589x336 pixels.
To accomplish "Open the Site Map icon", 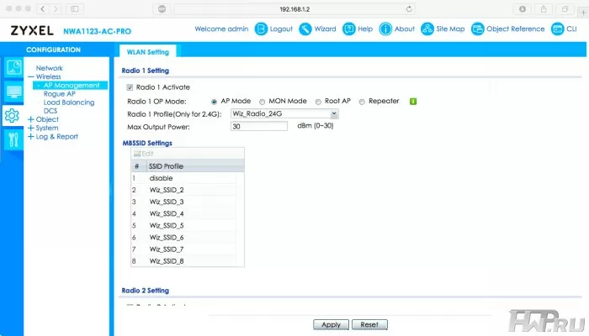I will [x=427, y=29].
